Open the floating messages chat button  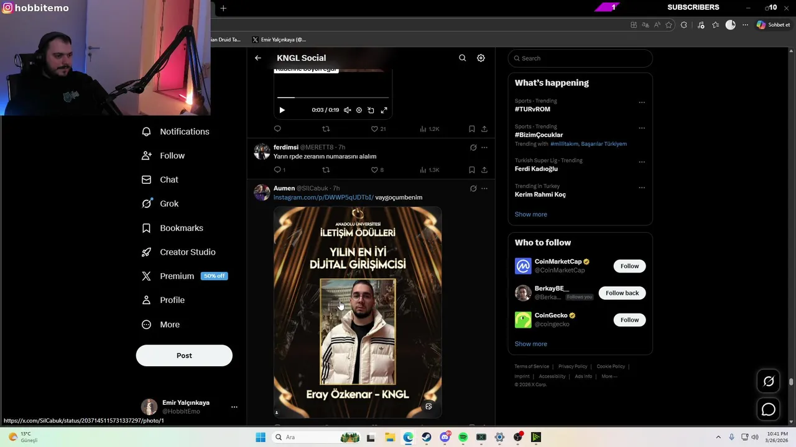769,410
